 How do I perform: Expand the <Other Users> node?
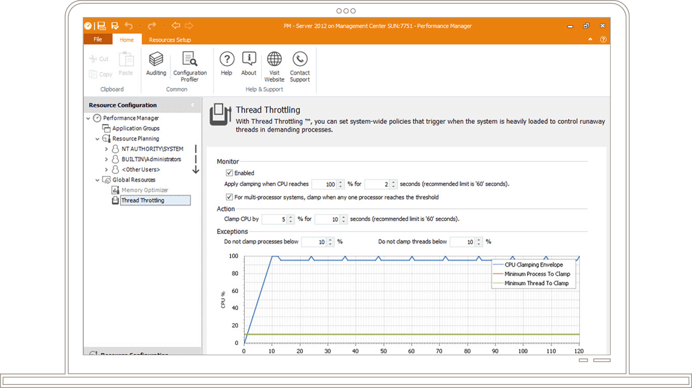(x=106, y=170)
